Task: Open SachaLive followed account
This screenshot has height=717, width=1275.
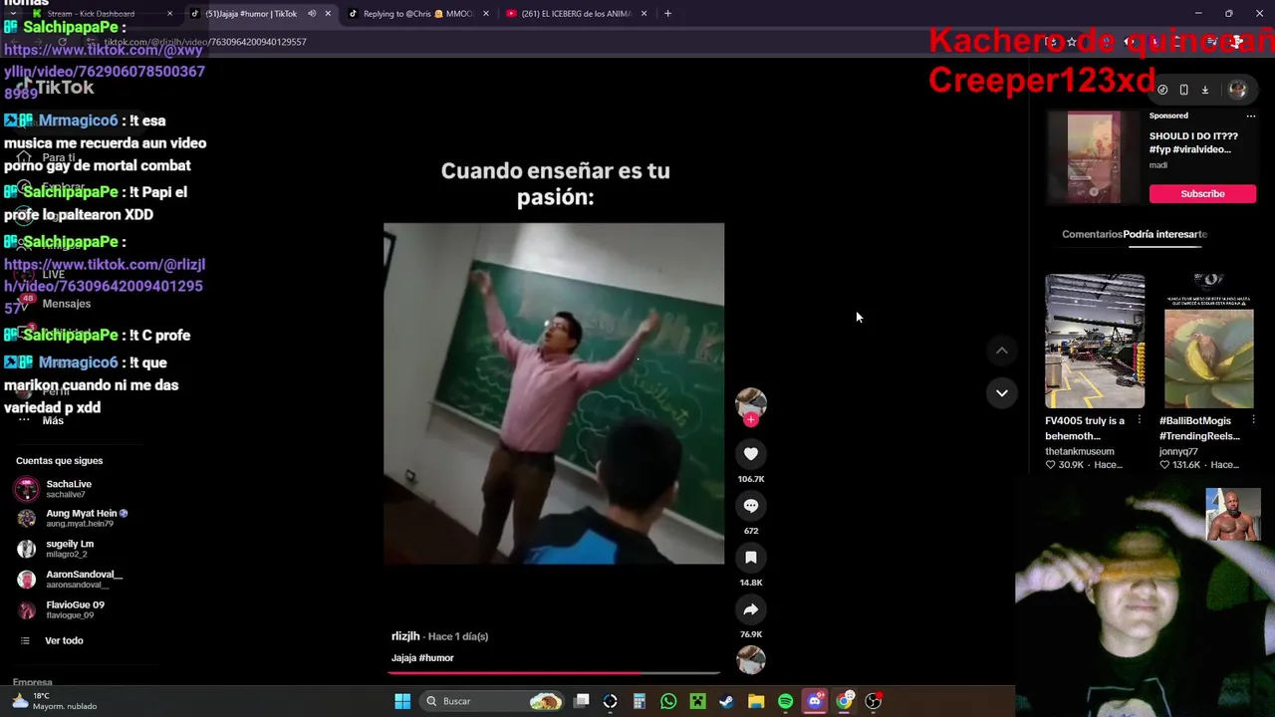Action: pyautogui.click(x=69, y=489)
